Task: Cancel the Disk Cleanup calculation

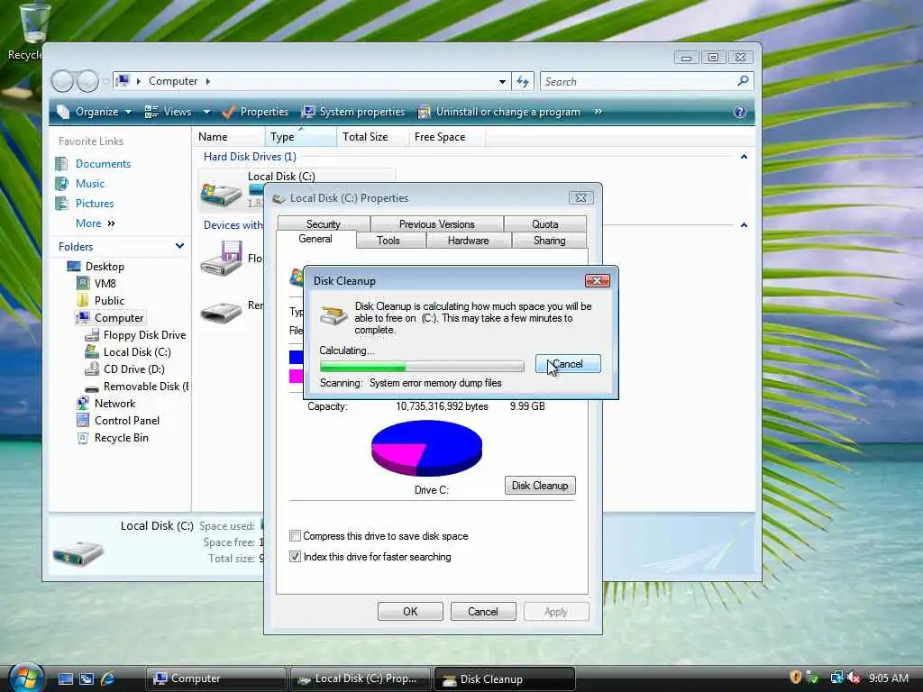Action: click(568, 364)
